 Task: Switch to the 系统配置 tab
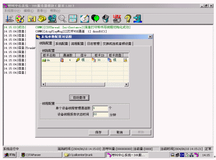pyautogui.click(x=62, y=44)
